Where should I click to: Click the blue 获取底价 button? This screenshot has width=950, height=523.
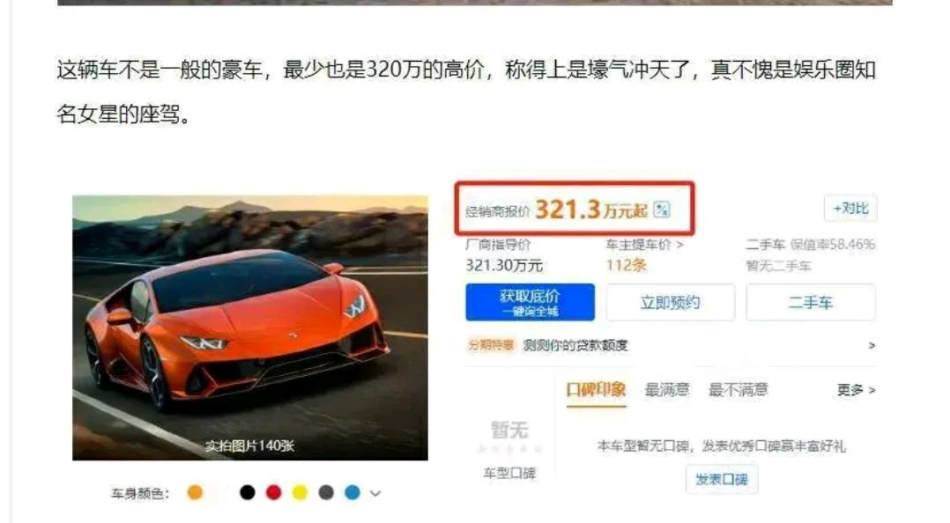(531, 302)
